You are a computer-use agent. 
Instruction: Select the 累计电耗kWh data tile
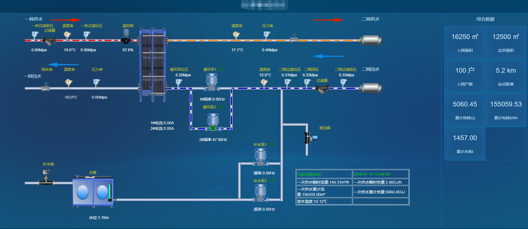click(x=506, y=110)
